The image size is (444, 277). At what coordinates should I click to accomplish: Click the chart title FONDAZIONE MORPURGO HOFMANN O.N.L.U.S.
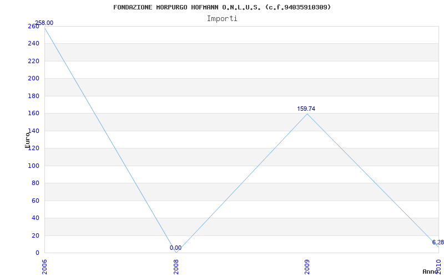pyautogui.click(x=222, y=7)
